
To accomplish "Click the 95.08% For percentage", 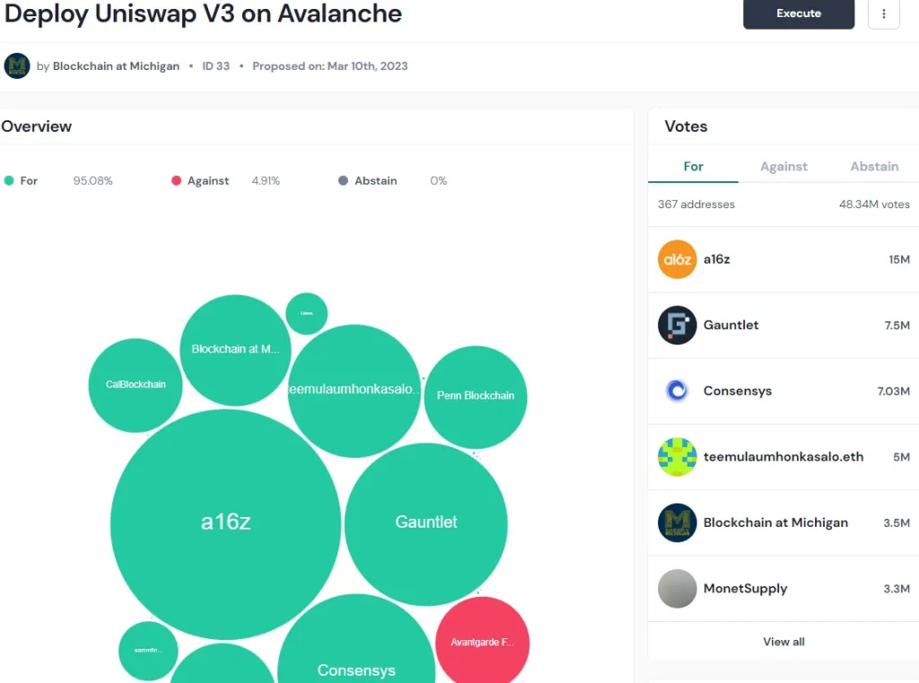I will (x=92, y=180).
